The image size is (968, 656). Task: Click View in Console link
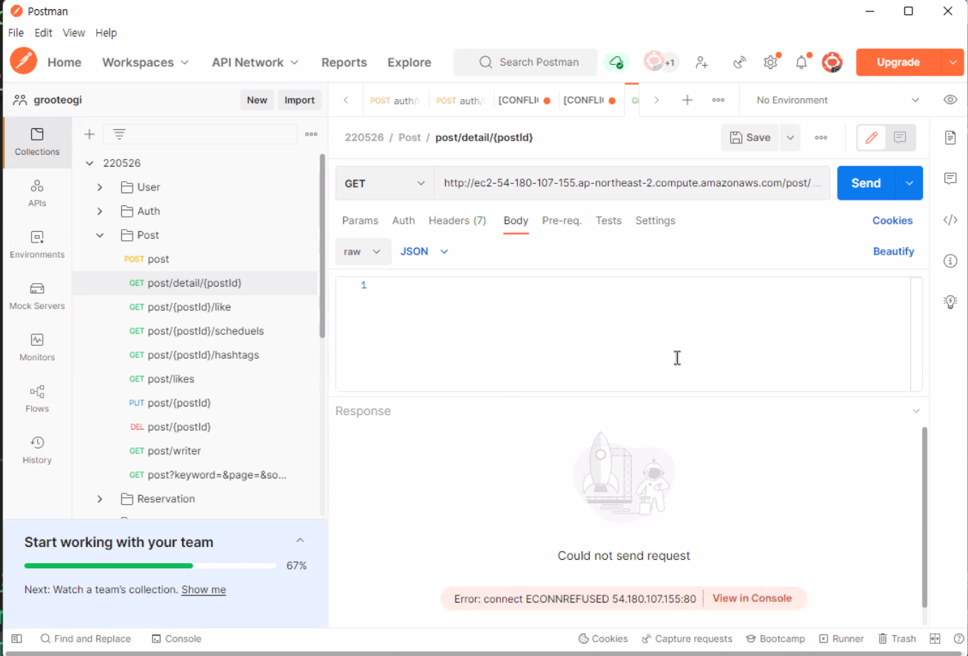click(752, 598)
